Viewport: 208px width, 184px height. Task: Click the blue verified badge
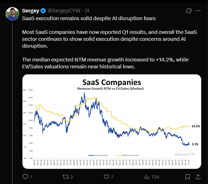coord(43,11)
